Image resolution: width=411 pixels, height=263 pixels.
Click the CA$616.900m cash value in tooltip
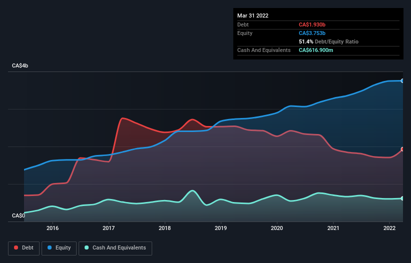pyautogui.click(x=316, y=50)
